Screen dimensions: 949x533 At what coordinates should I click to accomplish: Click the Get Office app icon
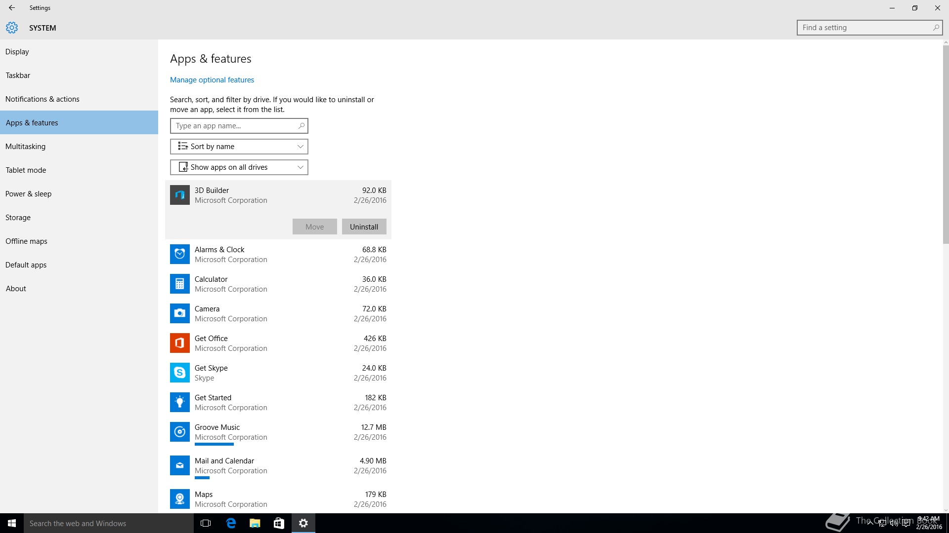(x=180, y=343)
